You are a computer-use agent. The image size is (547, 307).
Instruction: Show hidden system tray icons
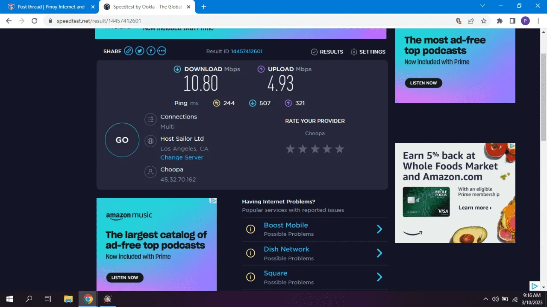pyautogui.click(x=485, y=299)
